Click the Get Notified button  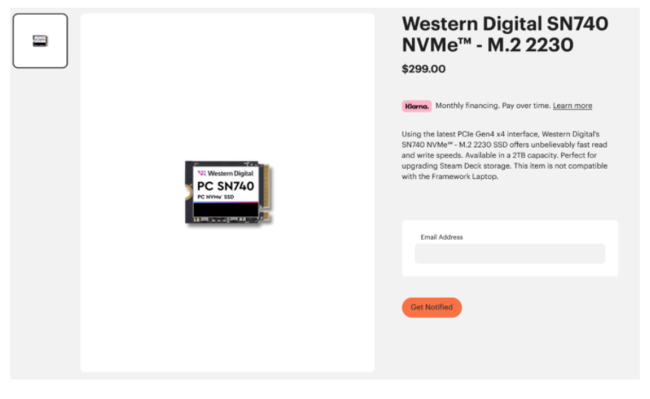point(432,308)
